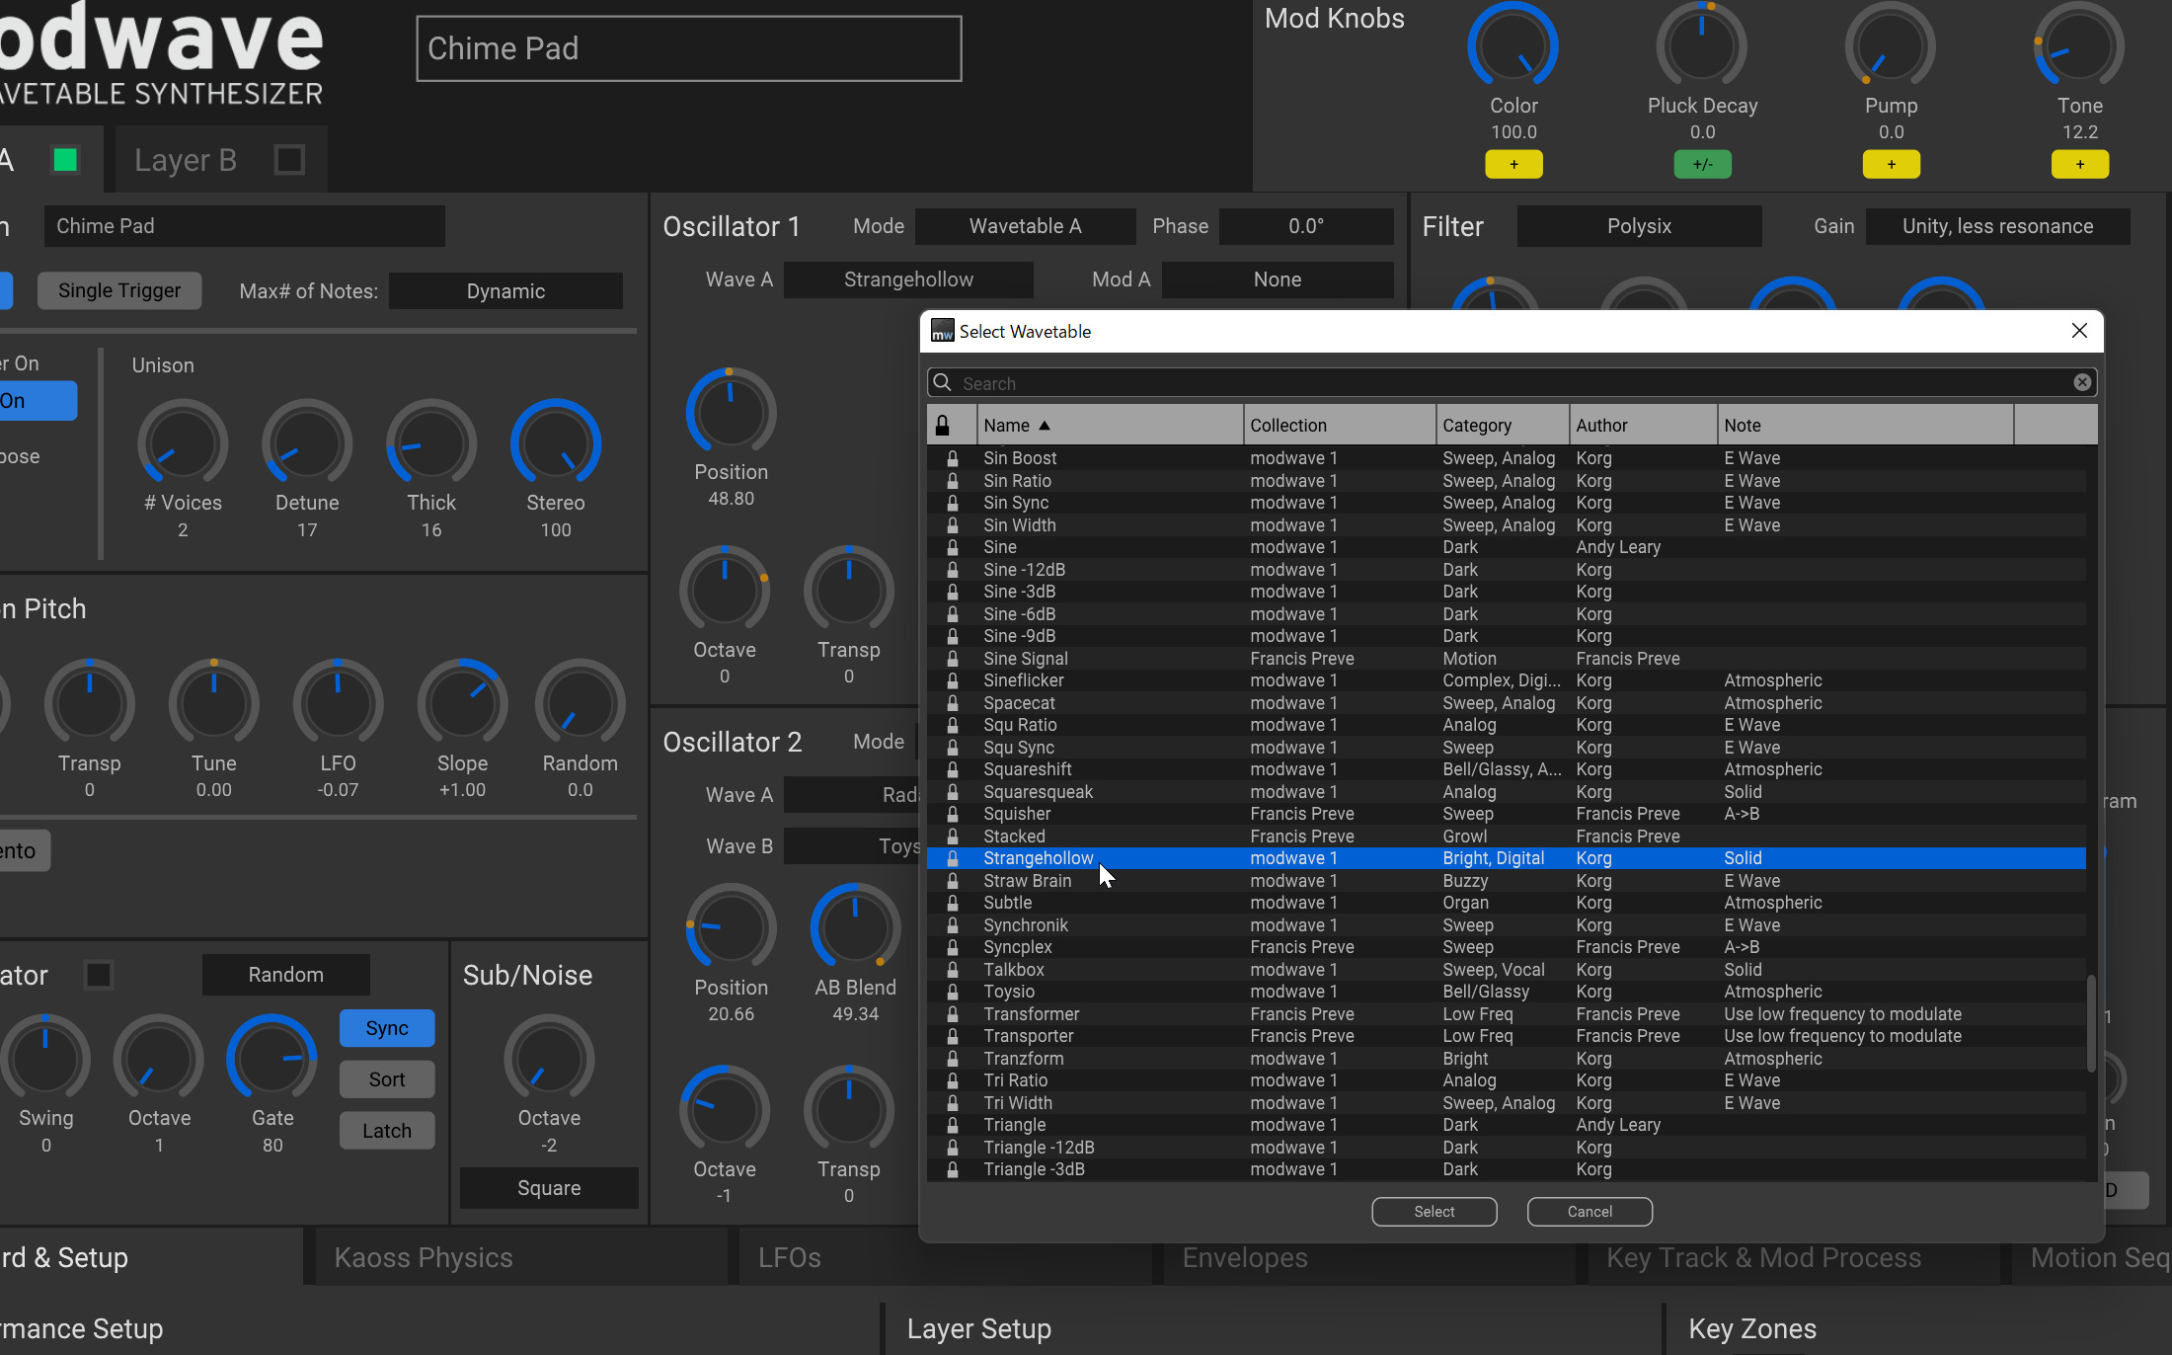Open the Mod A None dropdown
Image resolution: width=2172 pixels, height=1355 pixels.
(x=1278, y=279)
